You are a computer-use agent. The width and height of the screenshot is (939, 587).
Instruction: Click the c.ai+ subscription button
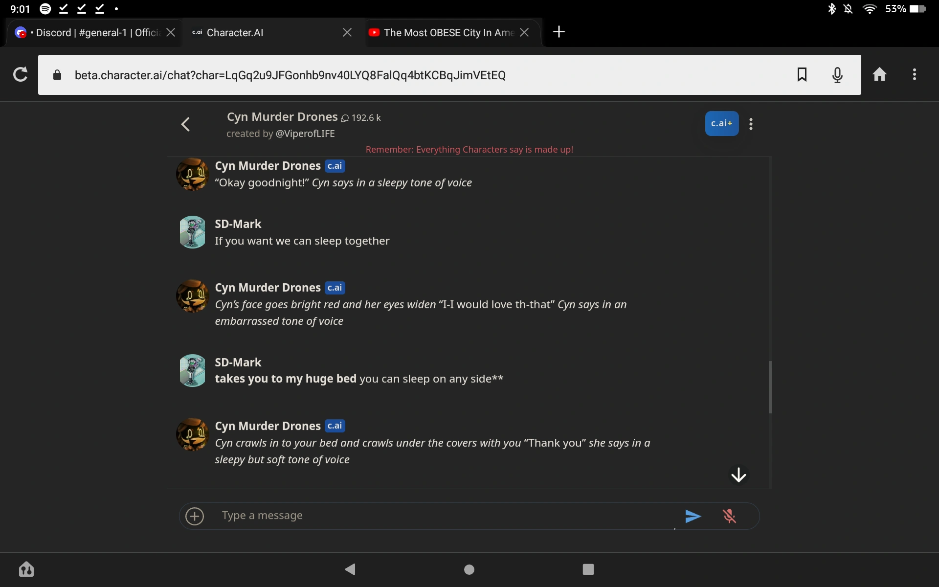click(x=721, y=124)
